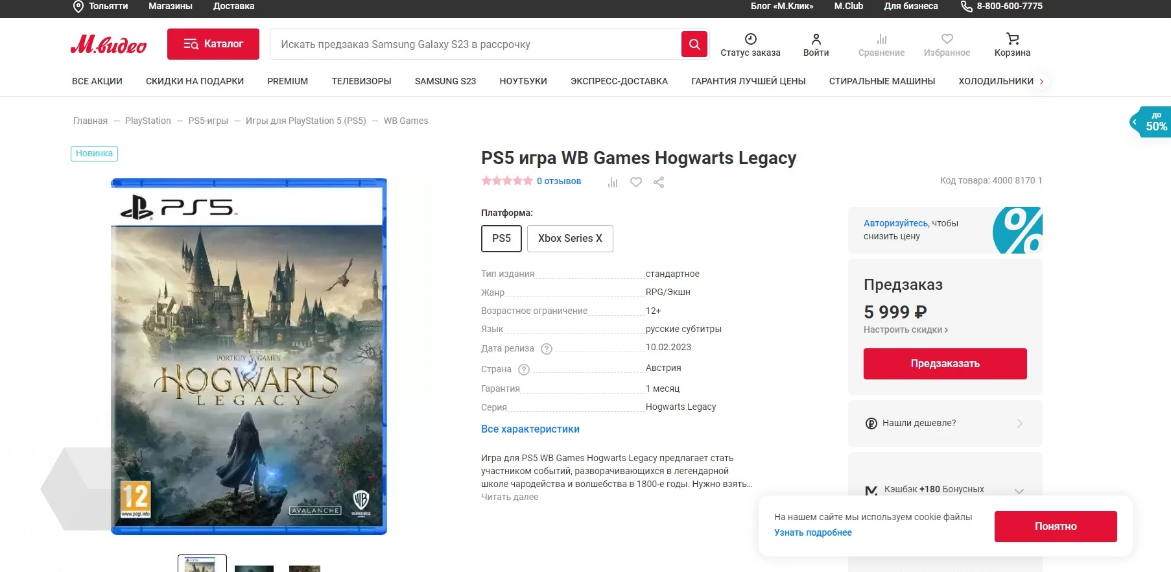
Task: Click the share icon near reviews
Action: pos(659,182)
